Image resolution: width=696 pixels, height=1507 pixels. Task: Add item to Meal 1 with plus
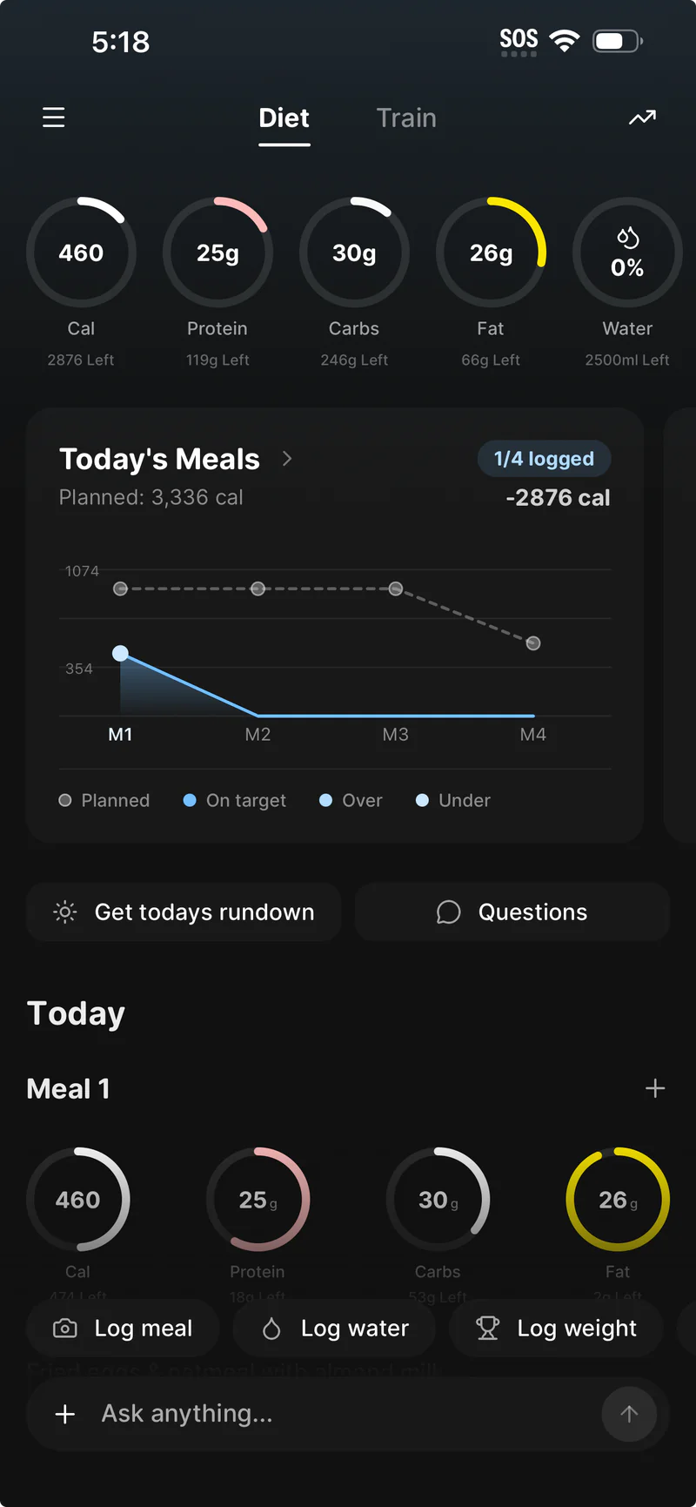tap(655, 1088)
